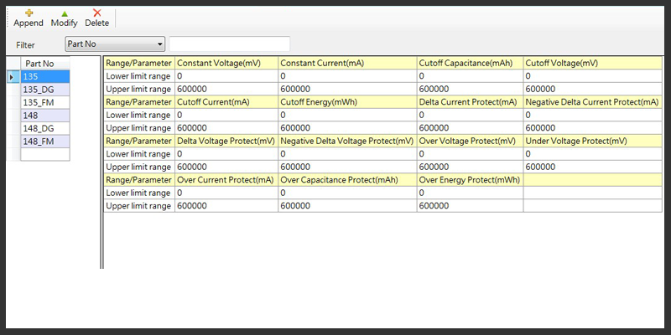671x335 pixels.
Task: Open the Part No filter dropdown
Action: pos(115,44)
